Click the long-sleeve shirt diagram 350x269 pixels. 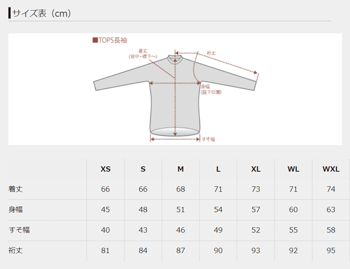(x=176, y=94)
